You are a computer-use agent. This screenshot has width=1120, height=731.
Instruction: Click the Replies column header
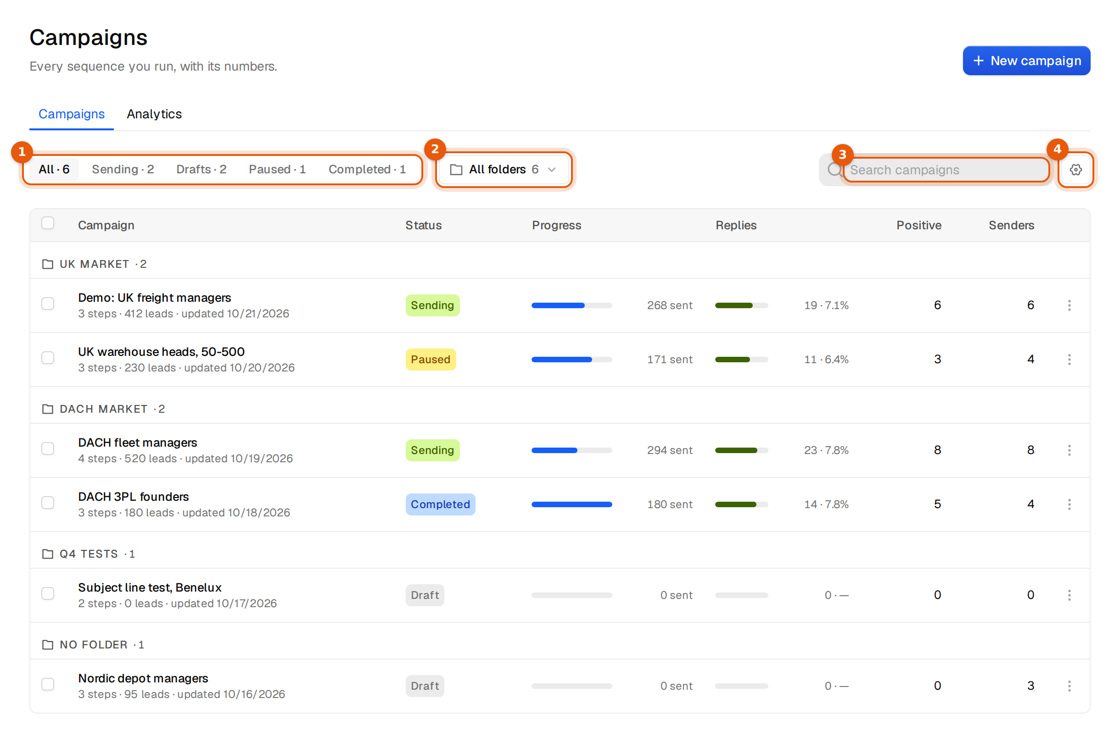[x=736, y=225]
